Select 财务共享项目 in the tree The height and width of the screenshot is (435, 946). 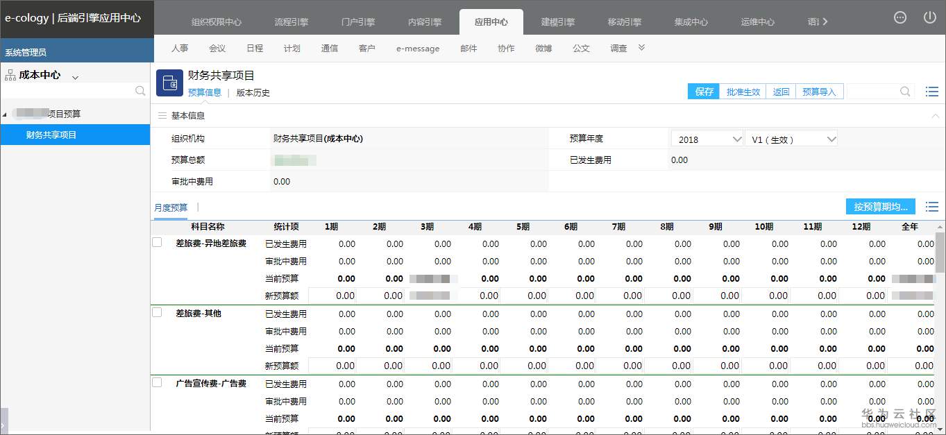(75, 135)
